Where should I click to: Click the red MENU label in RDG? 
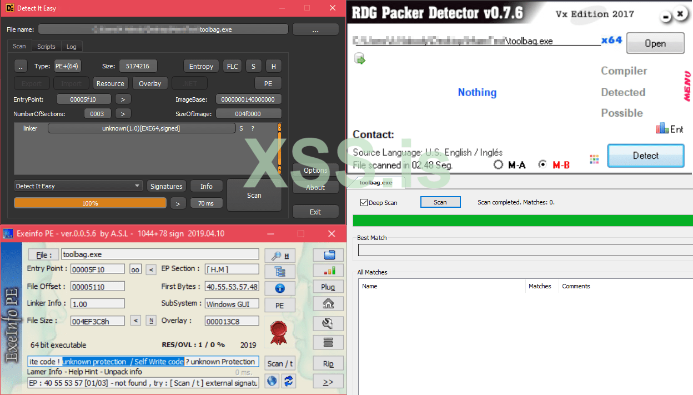tap(687, 87)
